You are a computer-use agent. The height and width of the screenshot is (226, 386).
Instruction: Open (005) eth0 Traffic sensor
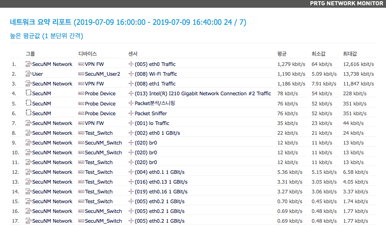click(x=155, y=64)
